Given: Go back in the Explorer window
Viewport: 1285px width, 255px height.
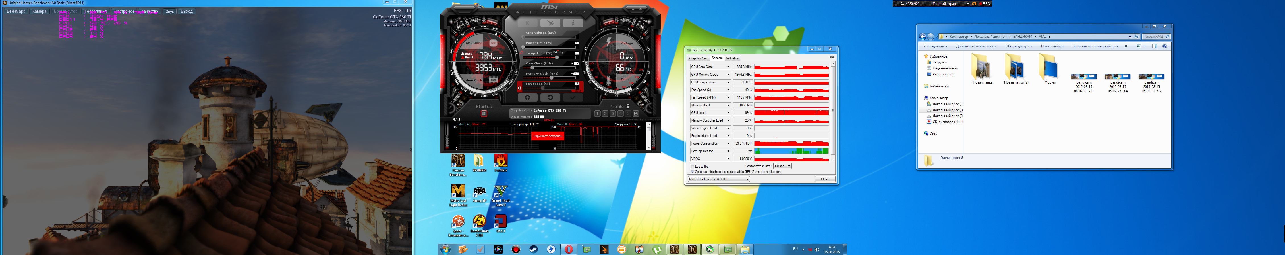Looking at the screenshot, I should tap(922, 36).
